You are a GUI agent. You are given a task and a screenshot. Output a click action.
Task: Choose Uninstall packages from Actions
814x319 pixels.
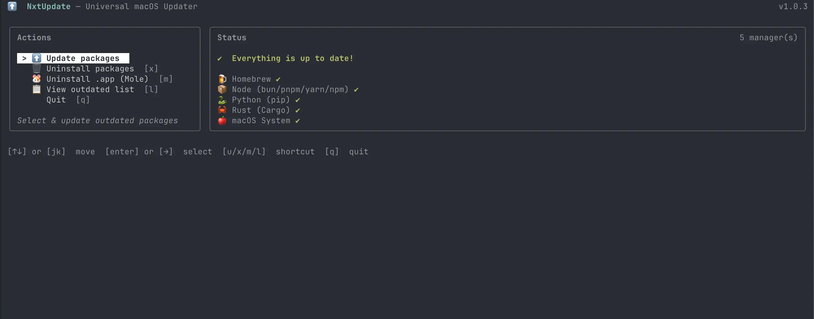[90, 69]
